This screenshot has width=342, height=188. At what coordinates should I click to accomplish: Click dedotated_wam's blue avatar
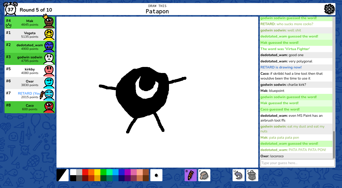[x=49, y=47]
